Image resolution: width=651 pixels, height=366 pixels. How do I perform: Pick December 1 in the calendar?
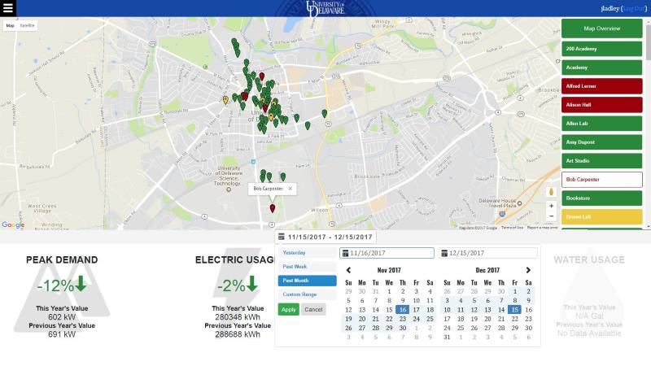[x=514, y=291]
